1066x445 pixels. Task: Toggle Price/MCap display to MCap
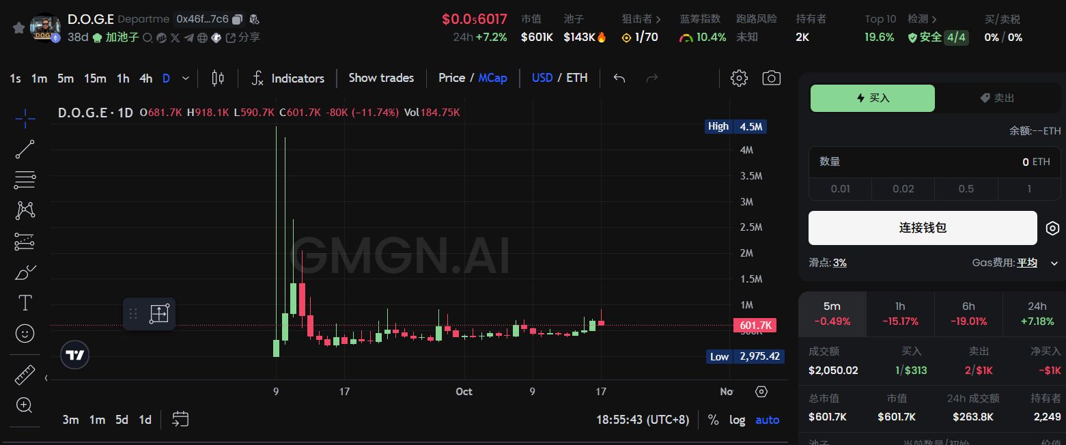coord(493,78)
